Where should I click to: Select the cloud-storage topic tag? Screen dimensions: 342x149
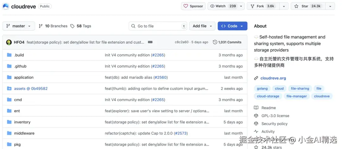[x=268, y=96]
